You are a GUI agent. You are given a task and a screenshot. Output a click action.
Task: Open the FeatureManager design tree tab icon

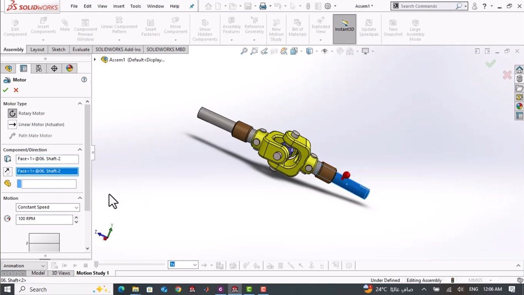click(x=8, y=68)
